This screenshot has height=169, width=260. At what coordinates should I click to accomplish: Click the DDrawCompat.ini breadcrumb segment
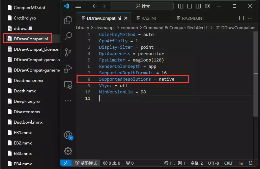pyautogui.click(x=236, y=28)
